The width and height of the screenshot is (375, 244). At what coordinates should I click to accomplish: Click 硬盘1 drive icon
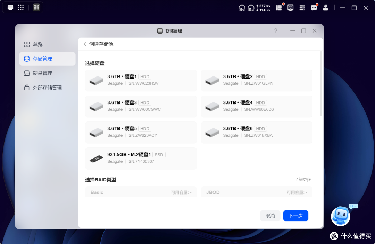click(x=96, y=81)
